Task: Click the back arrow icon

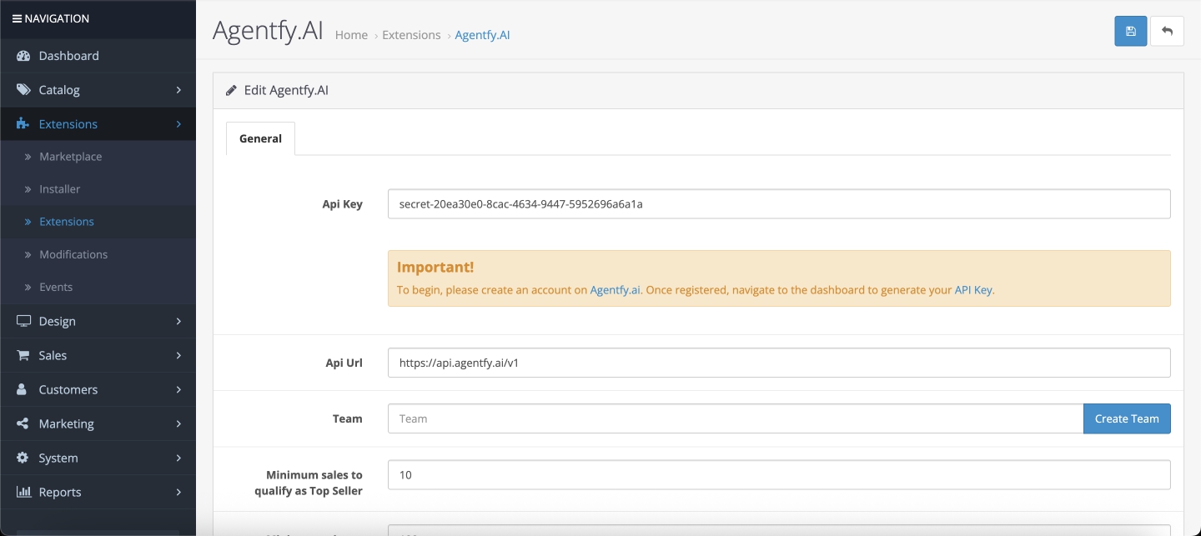Action: click(1168, 31)
